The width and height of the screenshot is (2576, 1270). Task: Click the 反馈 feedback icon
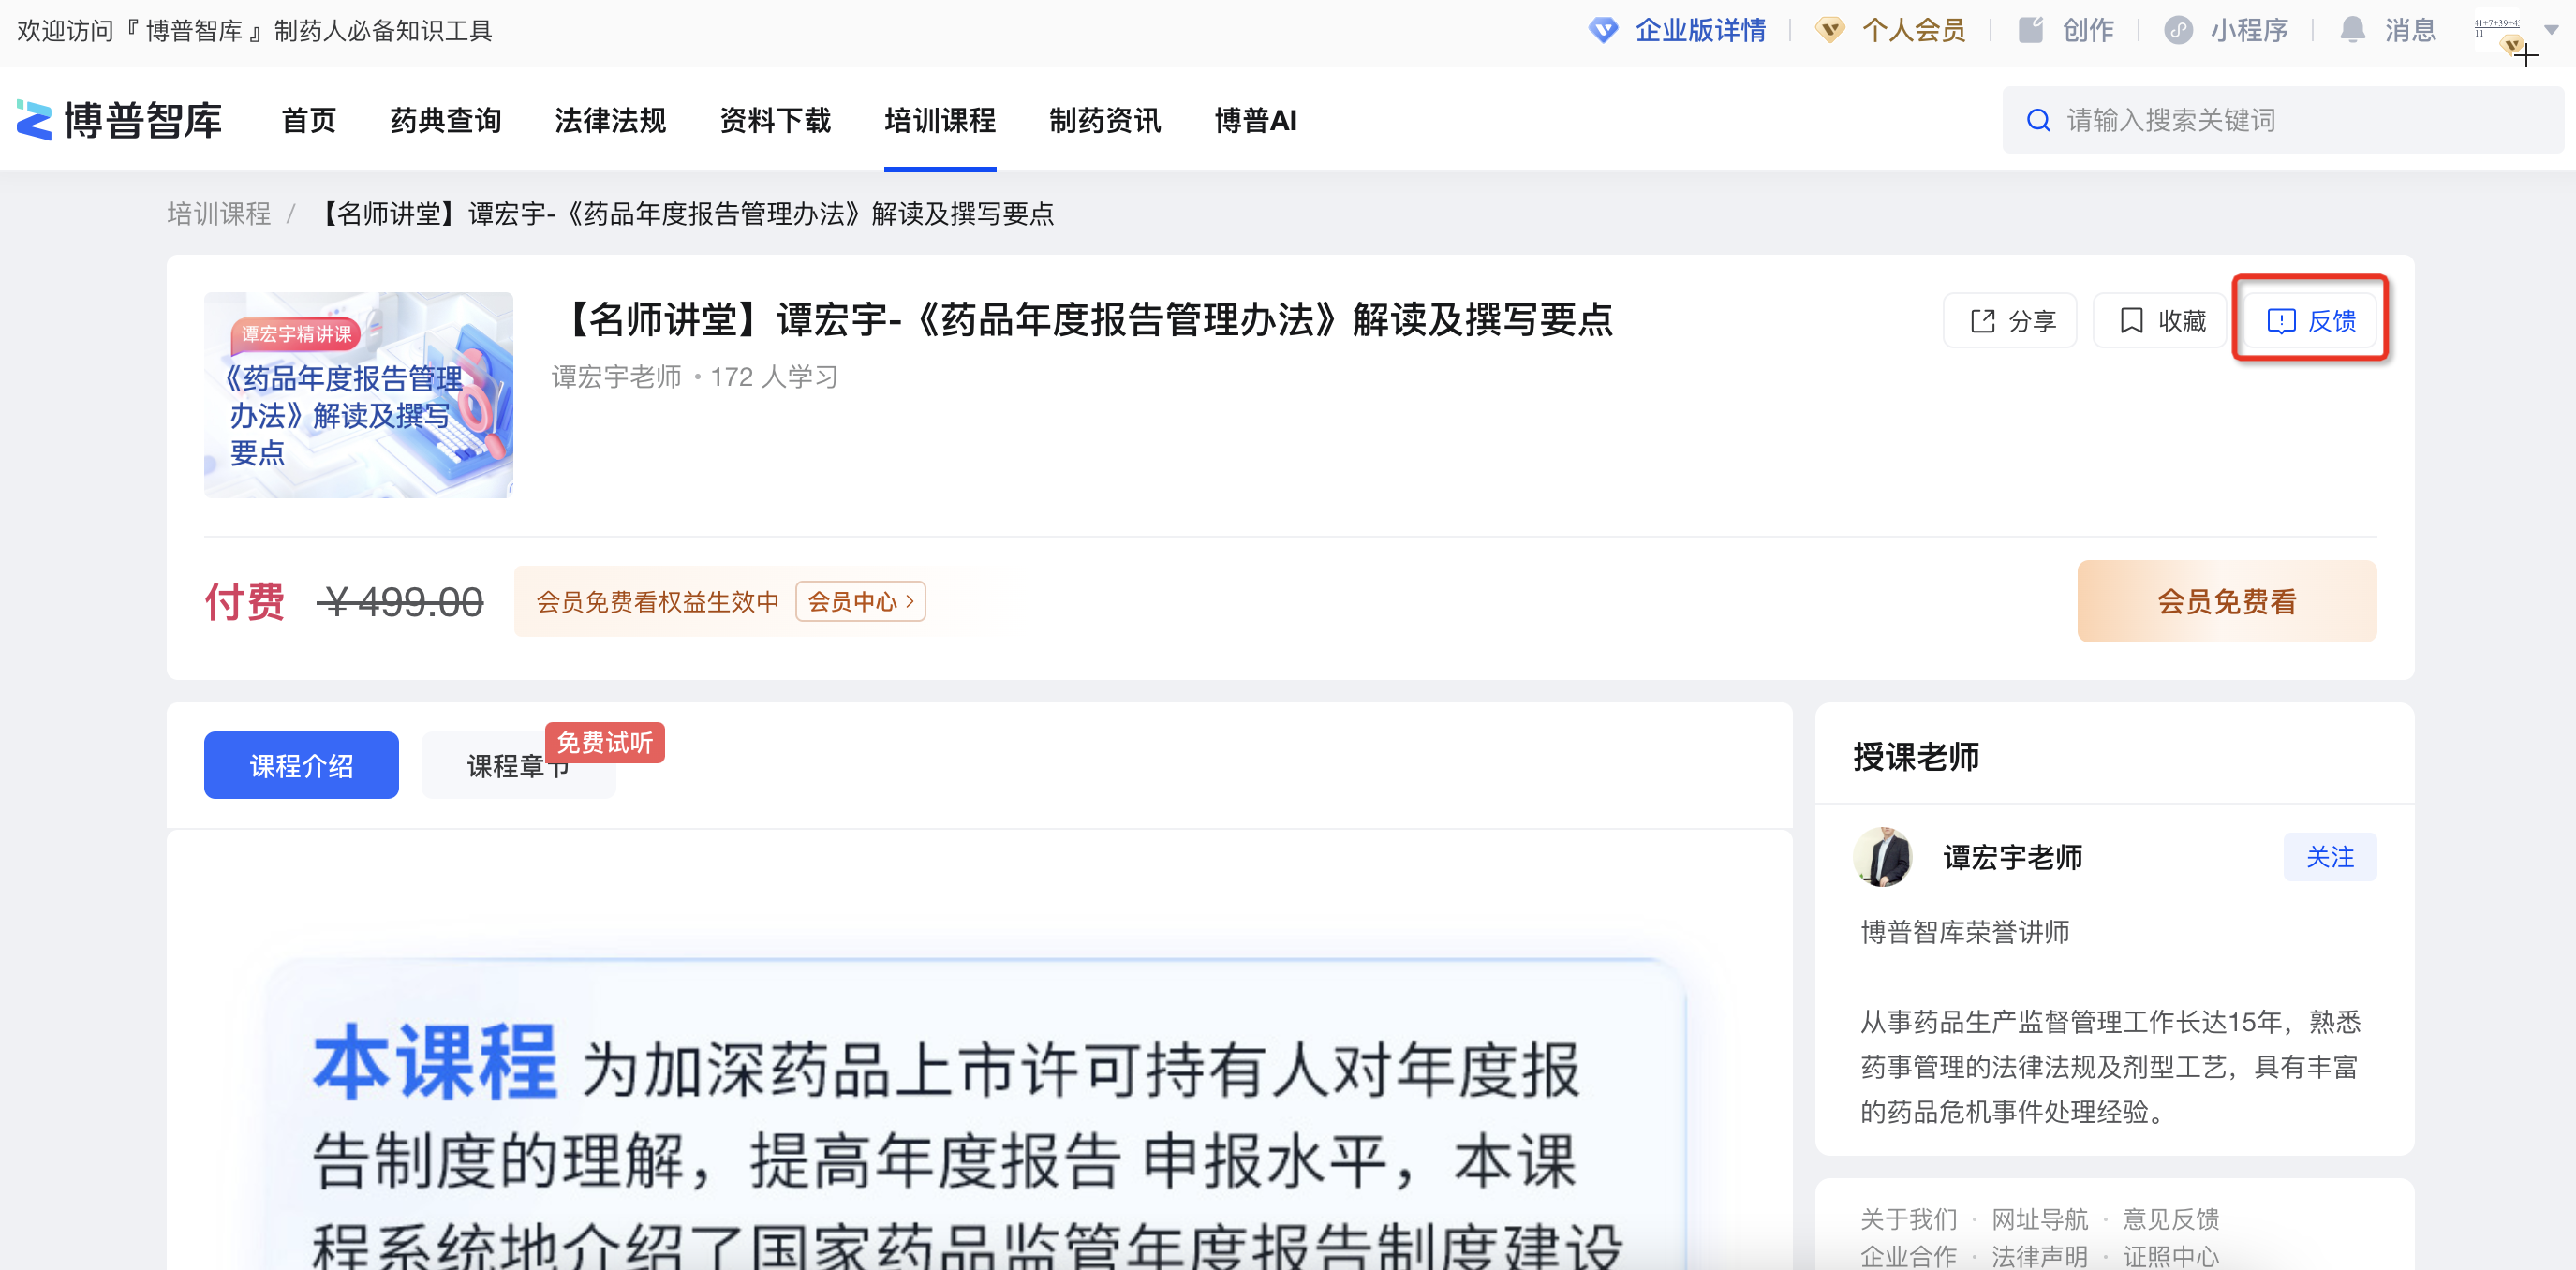coord(2281,321)
